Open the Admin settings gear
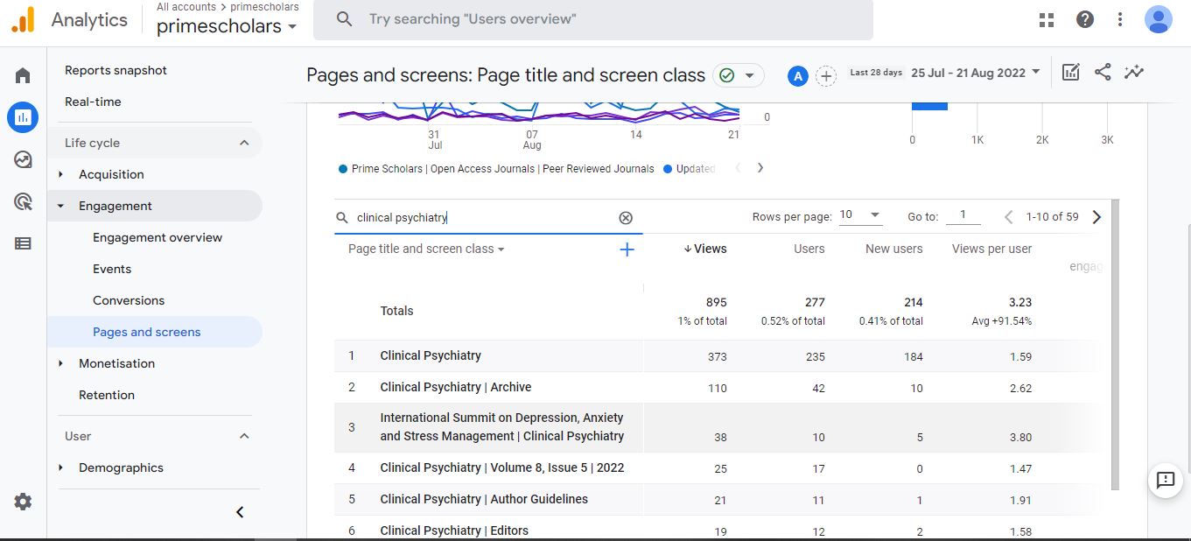 [x=23, y=502]
